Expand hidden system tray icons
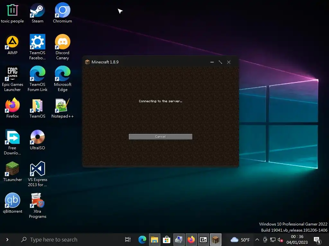The image size is (329, 246). pyautogui.click(x=257, y=240)
